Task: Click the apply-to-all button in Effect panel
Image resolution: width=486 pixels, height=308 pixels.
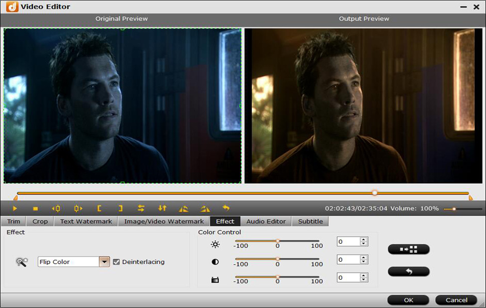Action: coord(408,249)
